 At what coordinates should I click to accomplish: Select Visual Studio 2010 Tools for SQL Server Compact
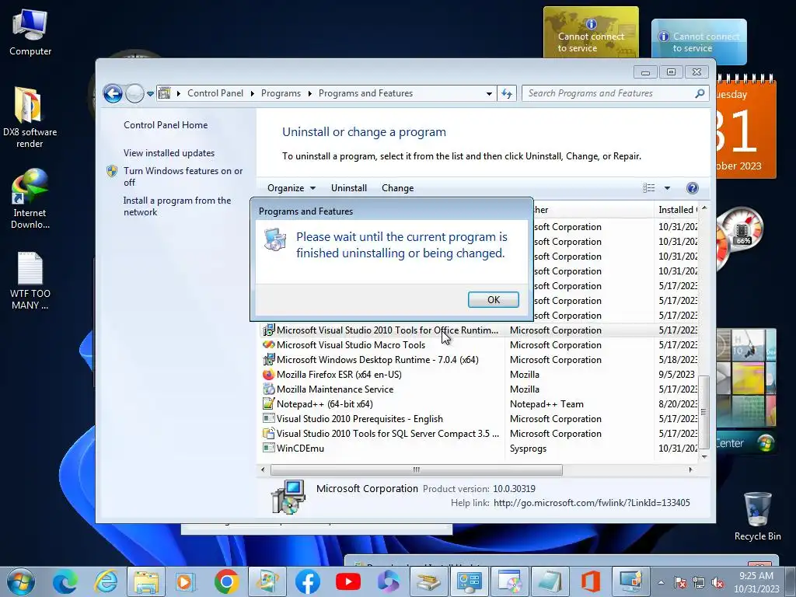pos(479,433)
